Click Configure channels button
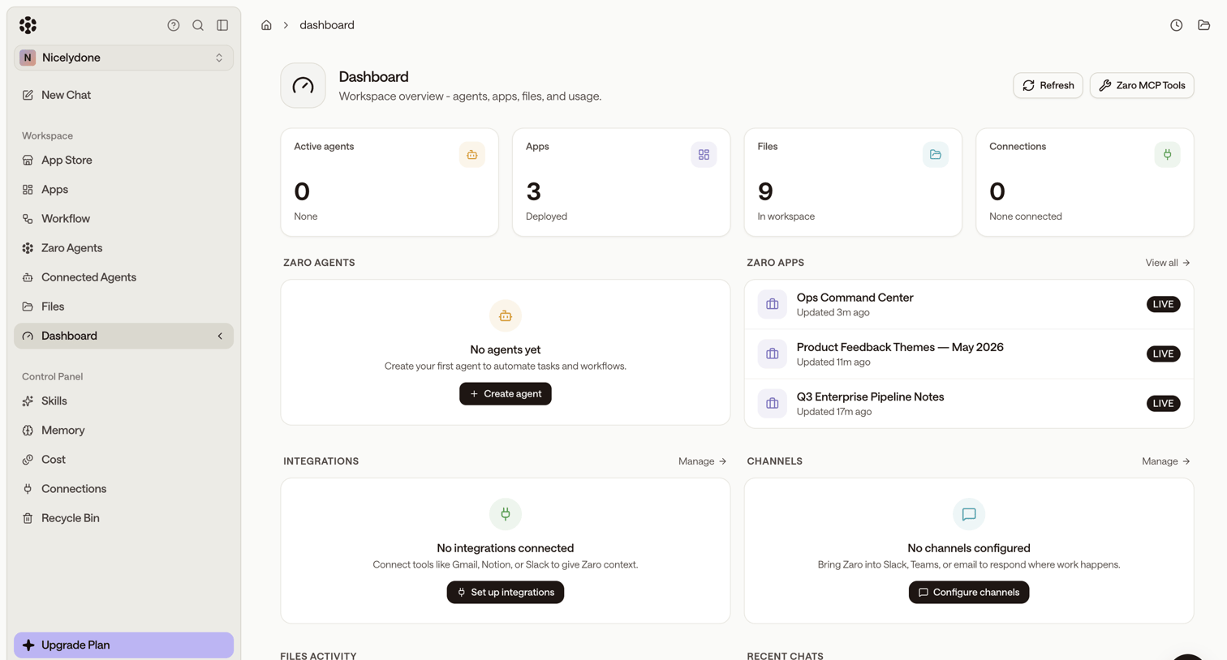1227x660 pixels. point(968,593)
